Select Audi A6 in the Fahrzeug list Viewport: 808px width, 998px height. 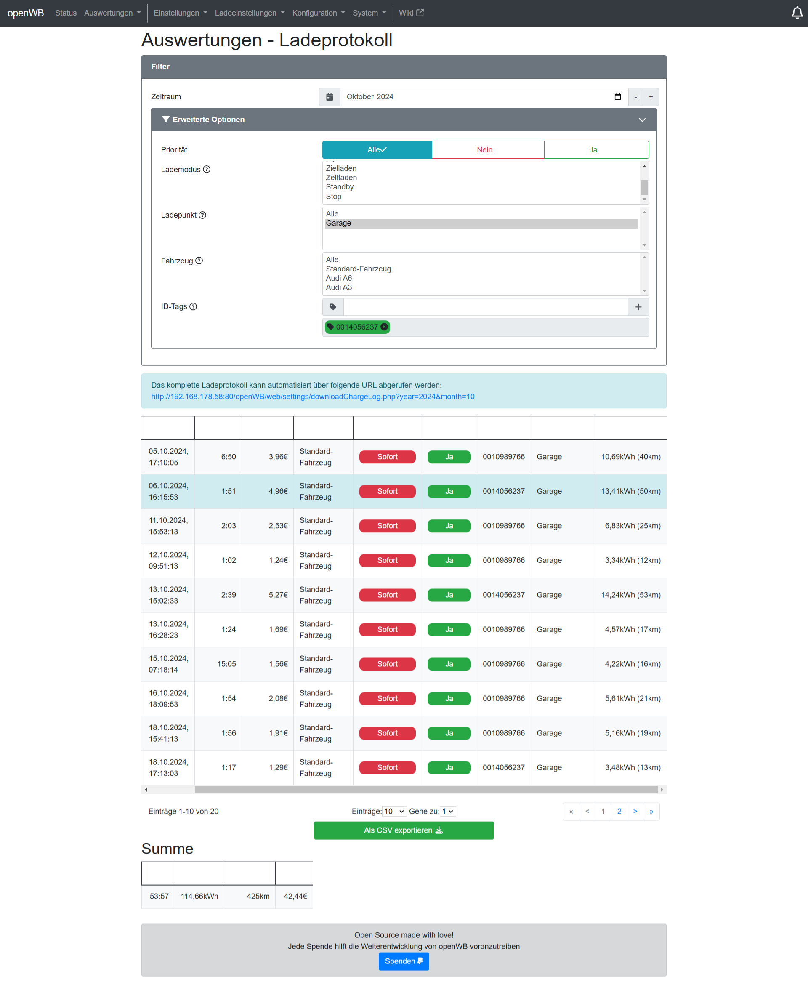339,278
